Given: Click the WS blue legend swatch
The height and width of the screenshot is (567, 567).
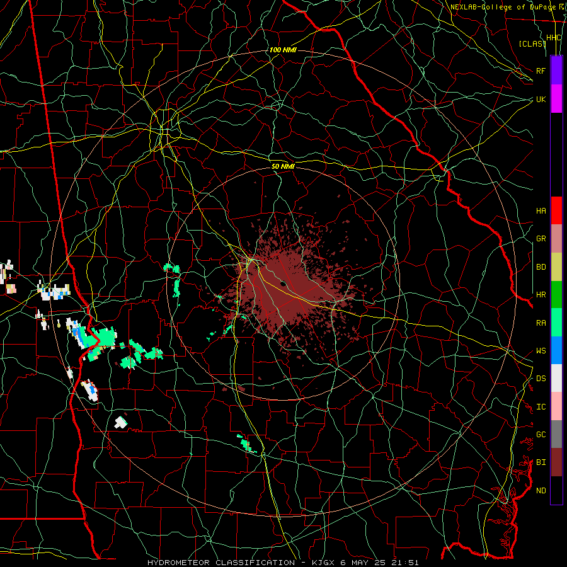Looking at the screenshot, I should 556,350.
